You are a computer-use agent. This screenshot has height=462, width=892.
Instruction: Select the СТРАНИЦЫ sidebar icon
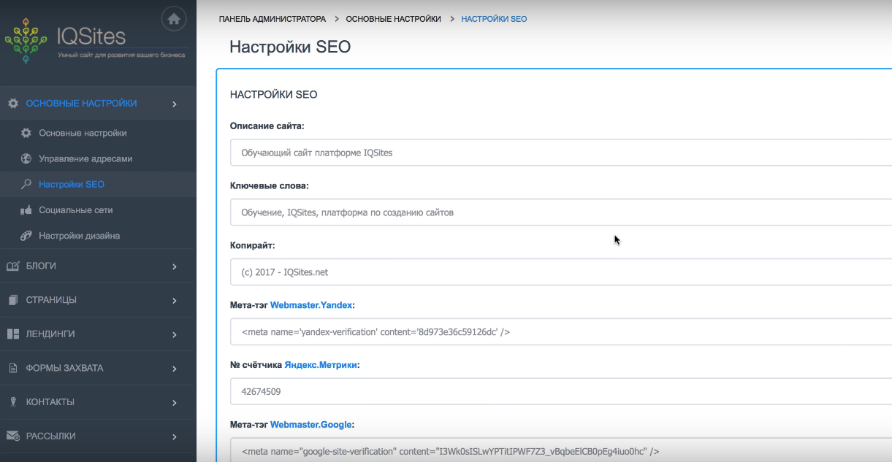pyautogui.click(x=12, y=300)
